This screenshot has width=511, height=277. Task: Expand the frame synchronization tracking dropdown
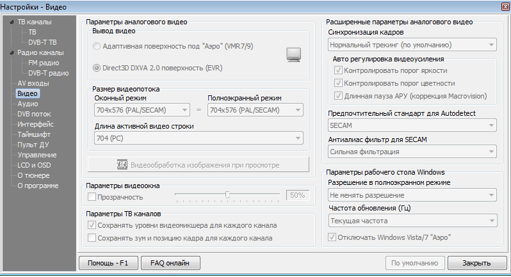[x=412, y=45]
